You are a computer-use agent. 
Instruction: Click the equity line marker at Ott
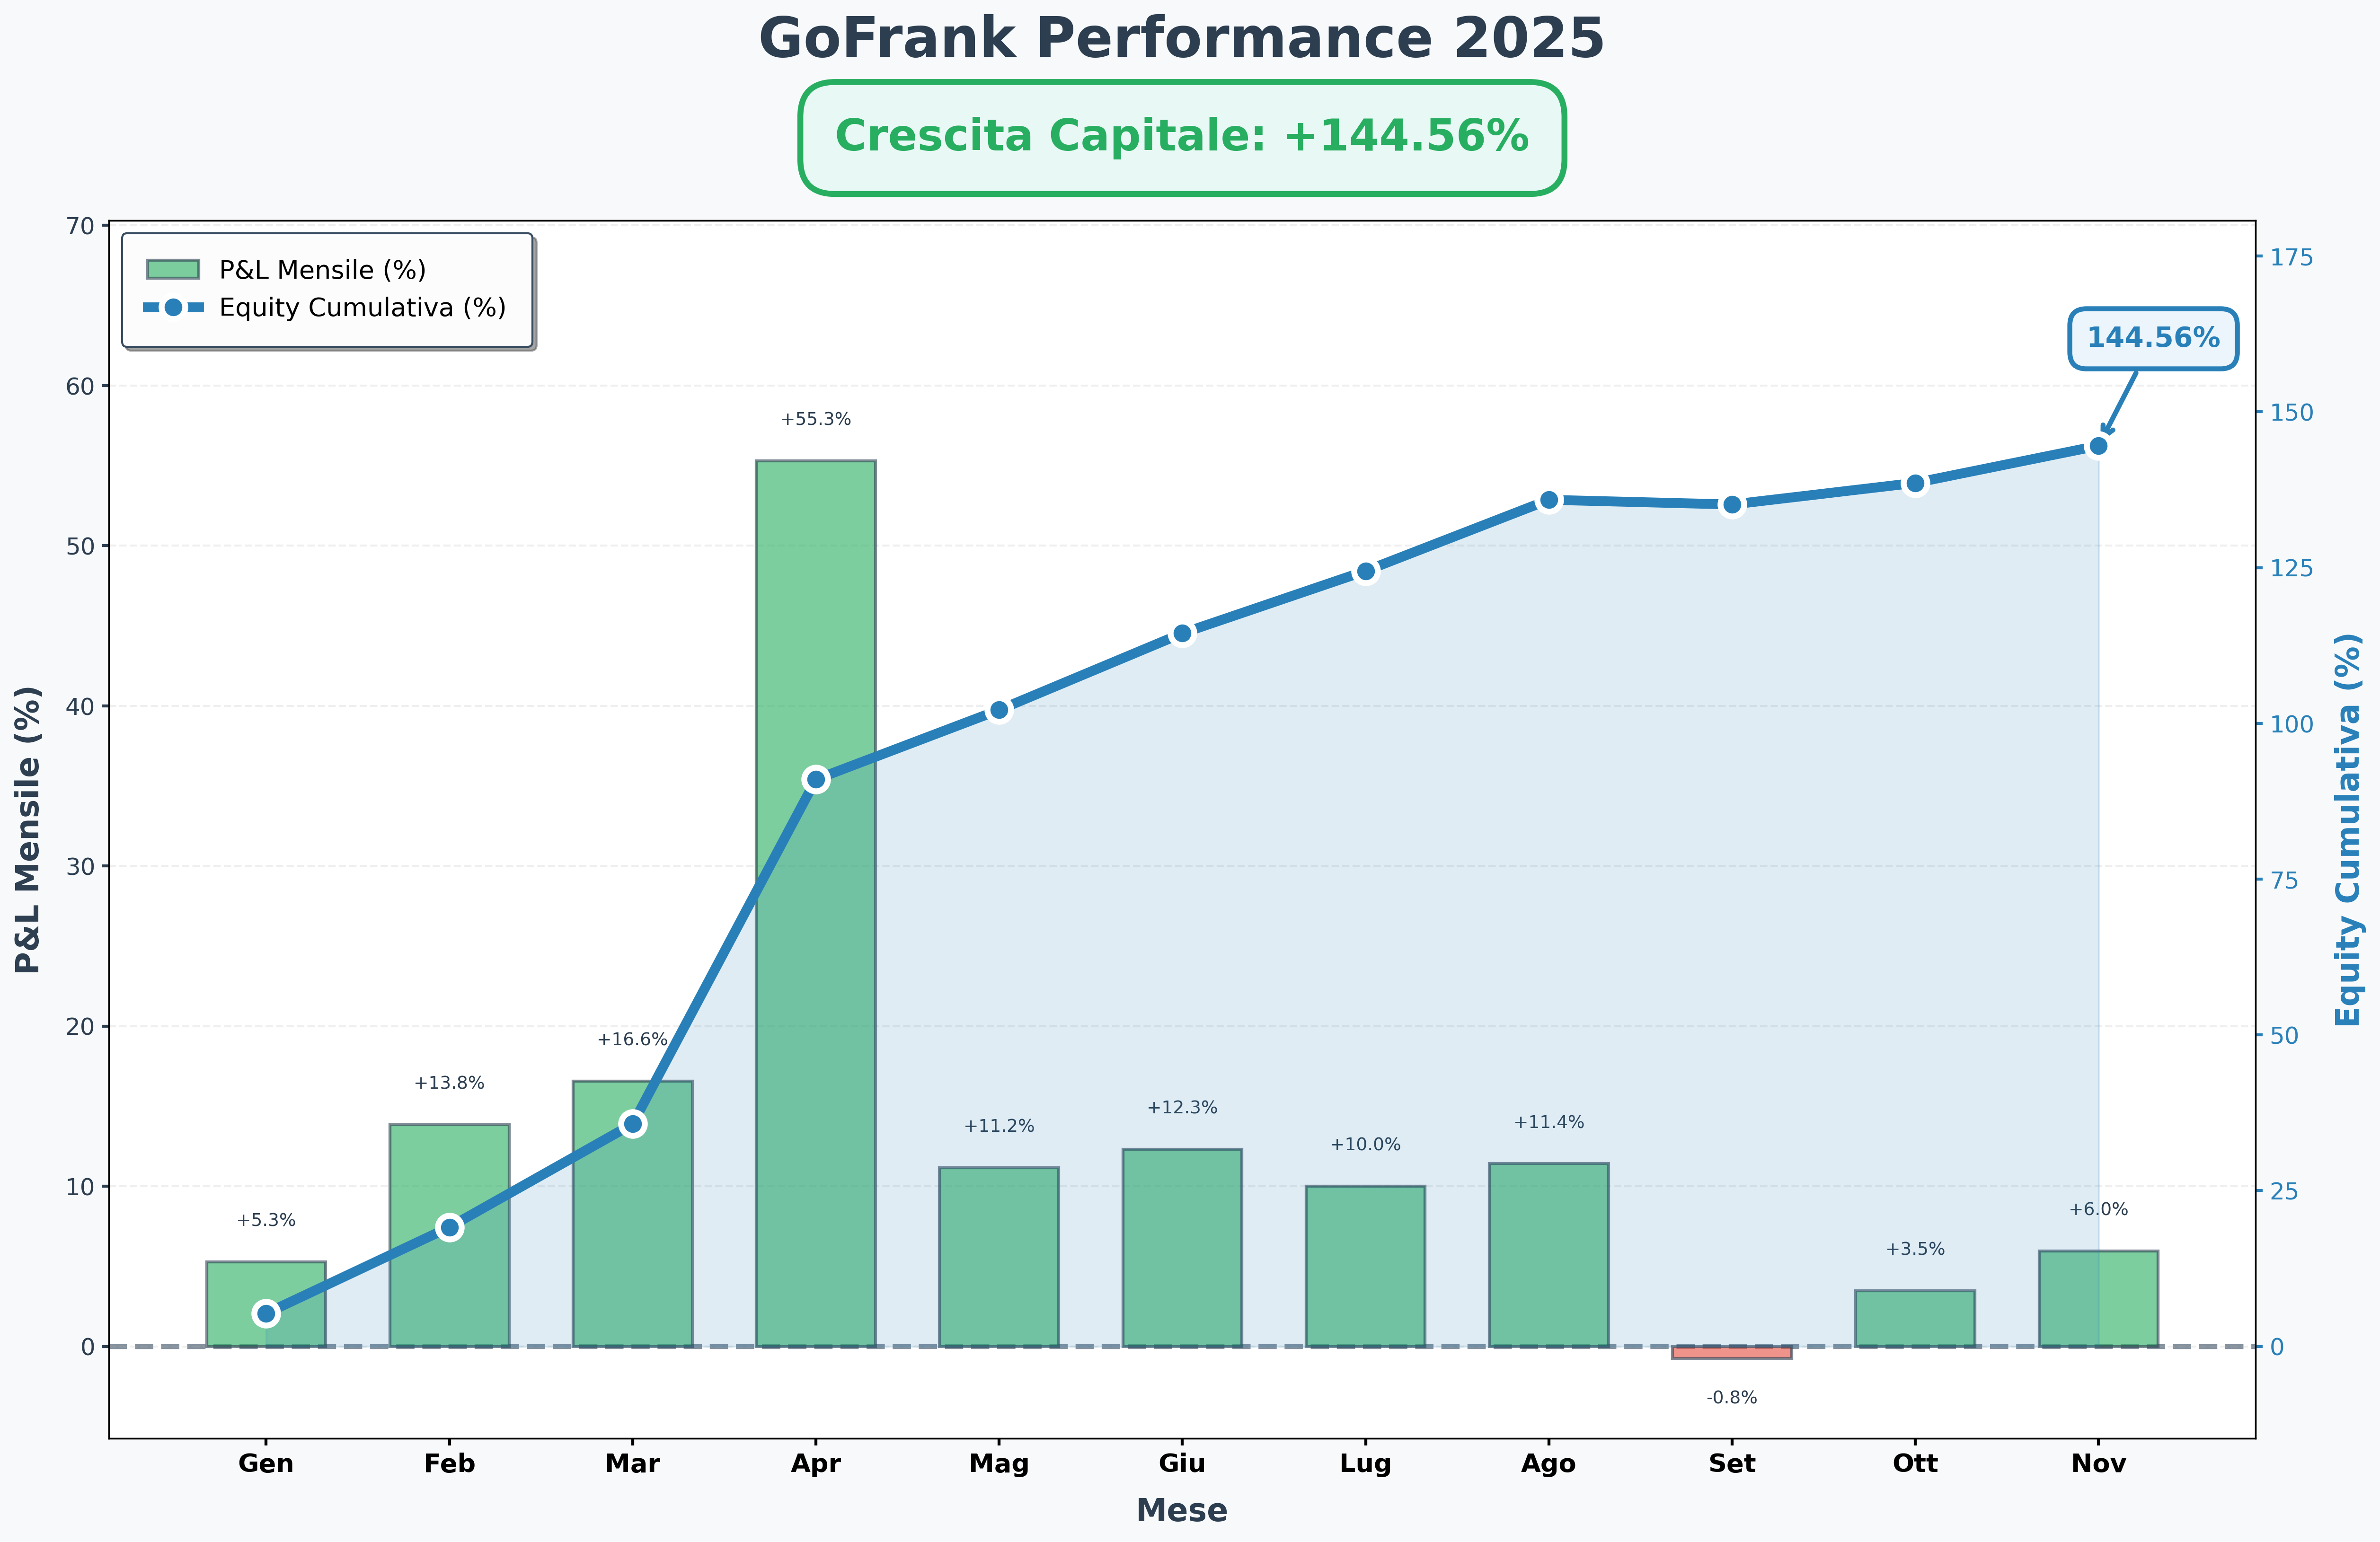[1915, 484]
